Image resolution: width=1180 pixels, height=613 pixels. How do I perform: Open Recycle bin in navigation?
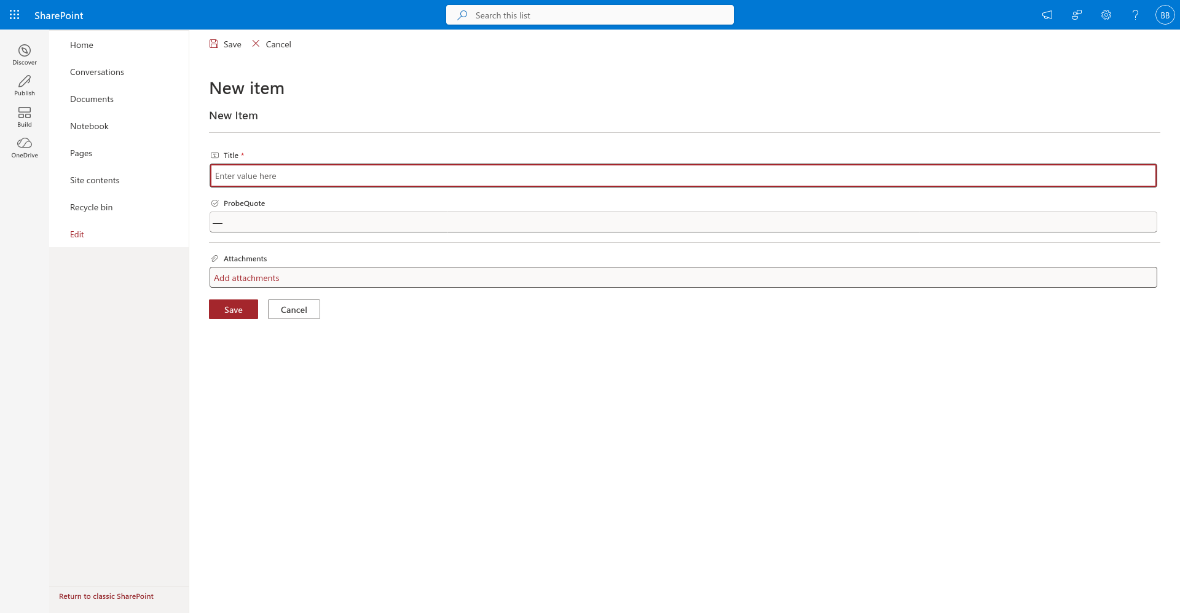(92, 207)
